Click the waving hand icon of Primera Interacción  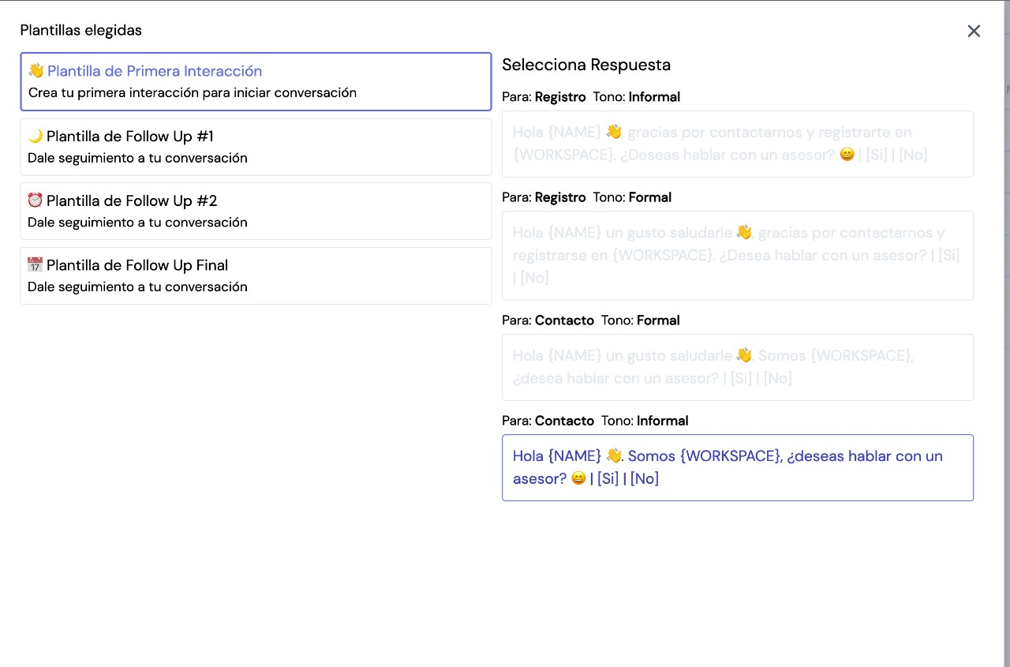pyautogui.click(x=36, y=71)
